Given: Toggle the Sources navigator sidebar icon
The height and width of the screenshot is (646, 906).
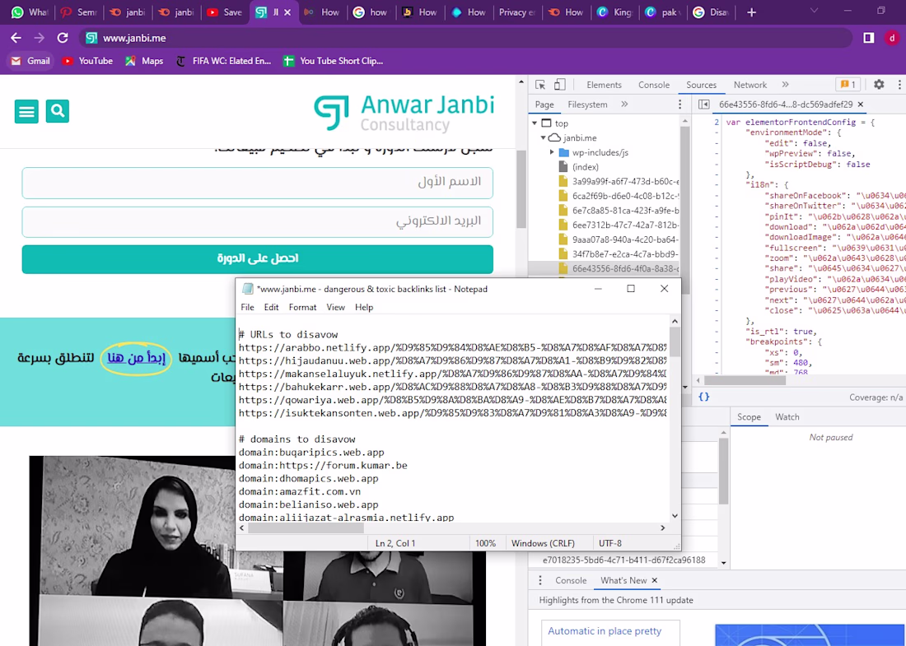Looking at the screenshot, I should click(x=703, y=105).
